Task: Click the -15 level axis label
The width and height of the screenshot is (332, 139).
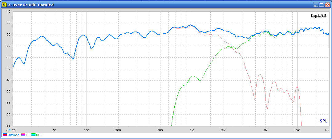Action: pyautogui.click(x=8, y=12)
